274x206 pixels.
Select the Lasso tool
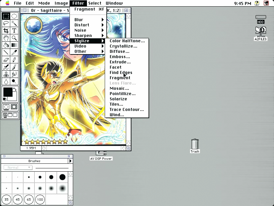pos(6,23)
